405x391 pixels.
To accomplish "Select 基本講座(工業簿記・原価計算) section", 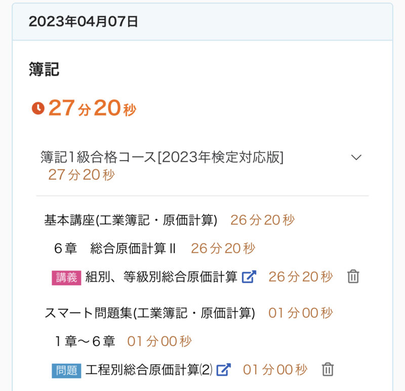I will pyautogui.click(x=131, y=220).
